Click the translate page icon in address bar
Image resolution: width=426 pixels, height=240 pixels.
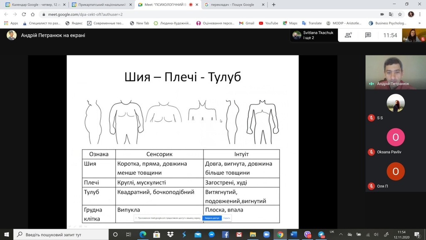click(391, 14)
